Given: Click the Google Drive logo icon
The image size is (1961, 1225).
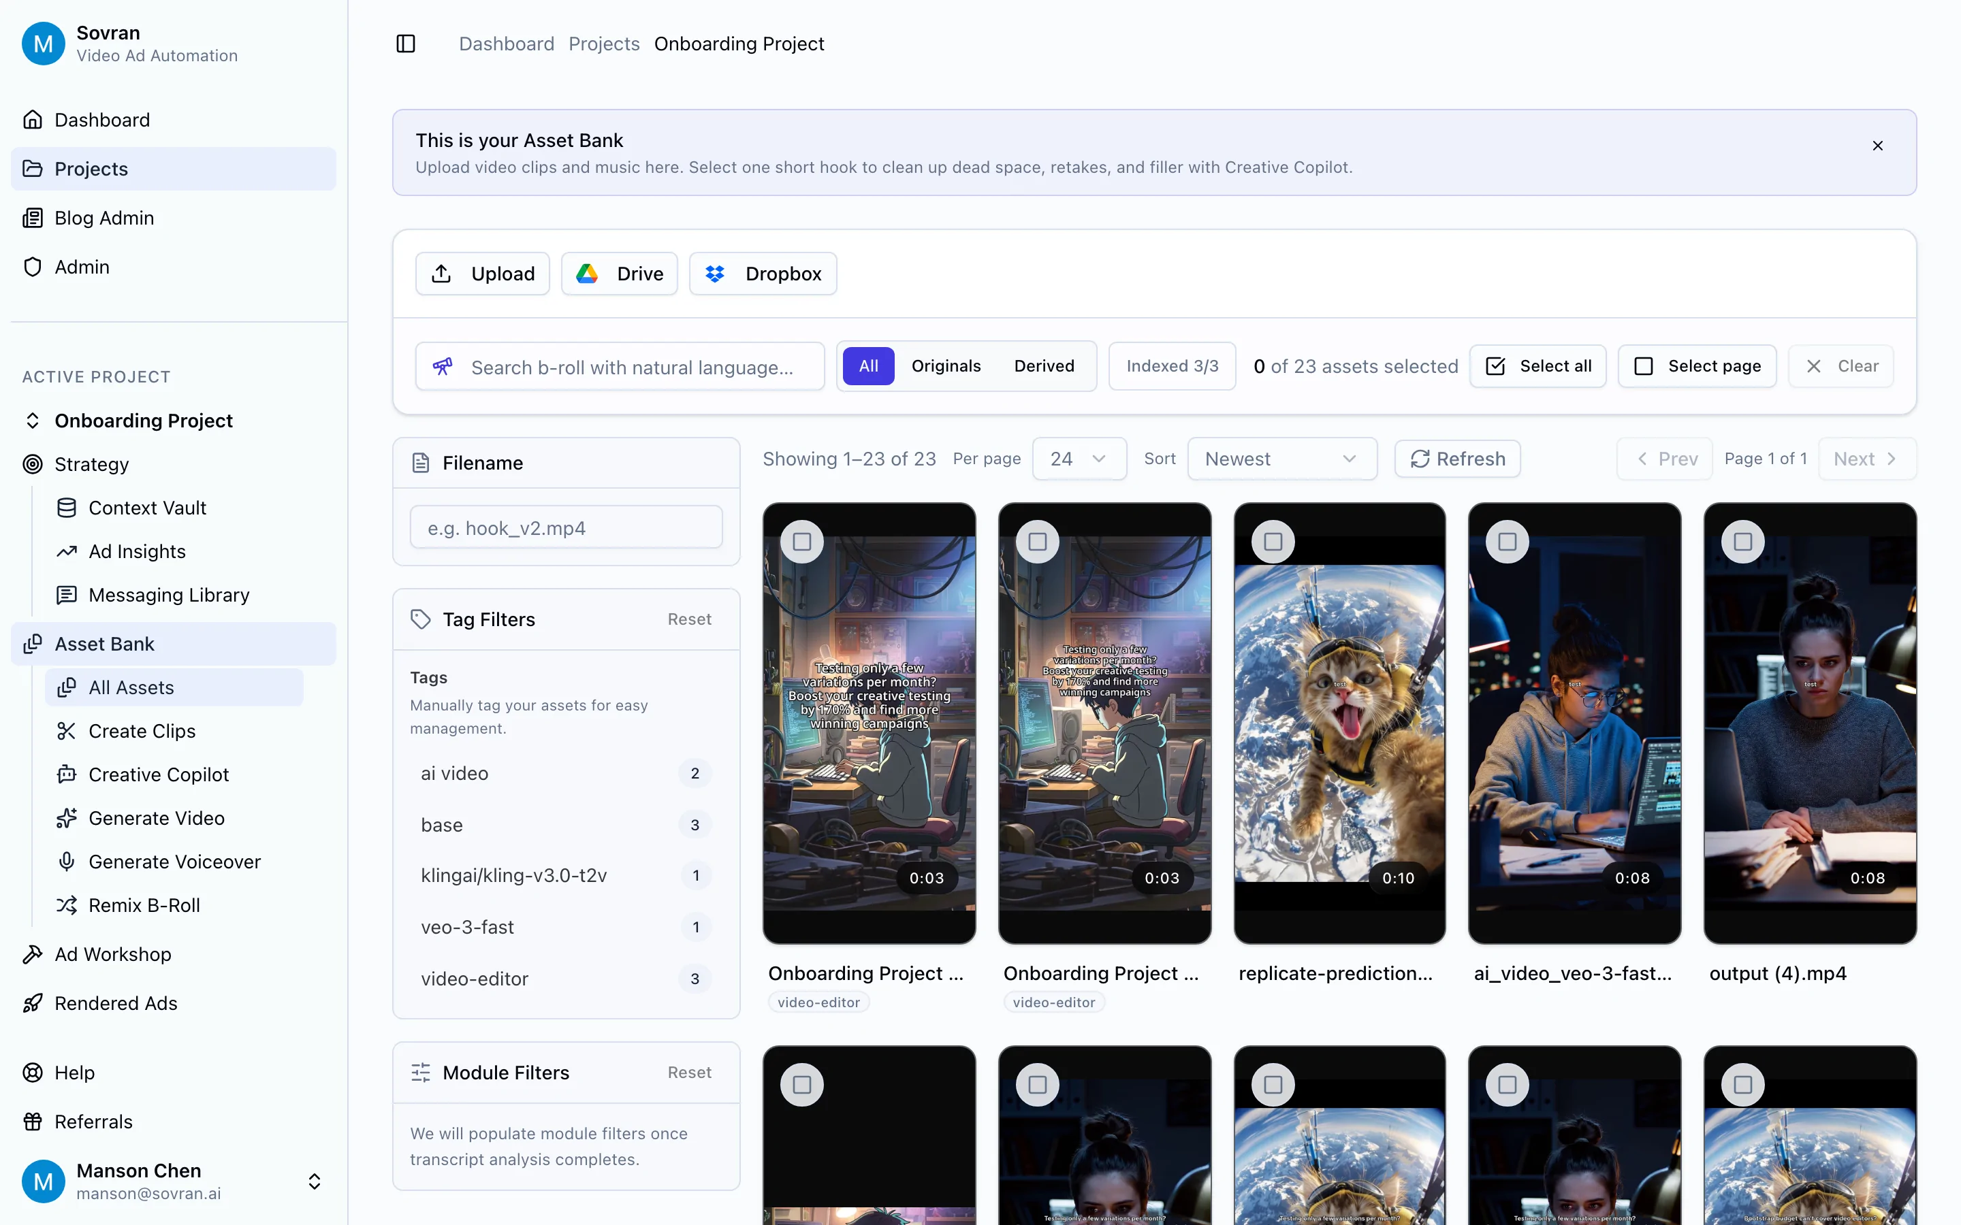Looking at the screenshot, I should [587, 274].
